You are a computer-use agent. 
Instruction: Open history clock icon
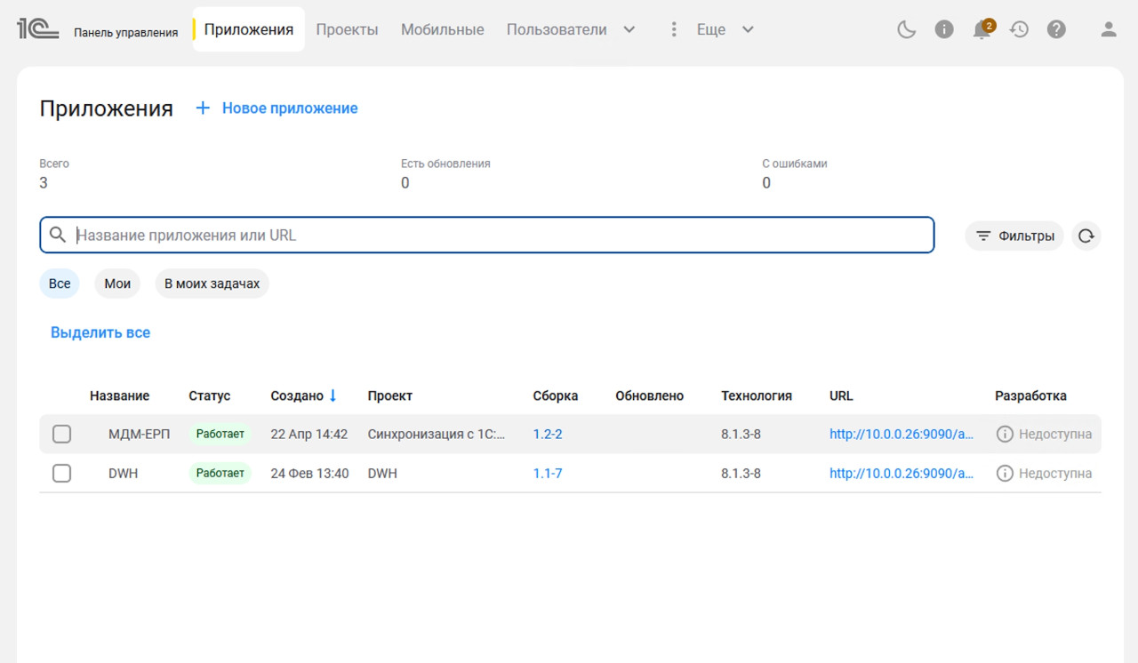click(1020, 29)
